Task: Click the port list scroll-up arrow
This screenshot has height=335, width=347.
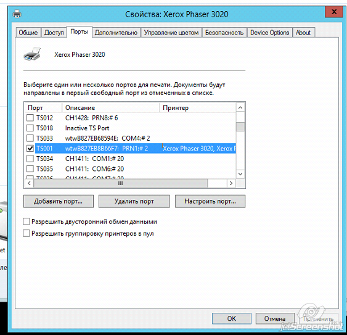Action: click(x=240, y=108)
